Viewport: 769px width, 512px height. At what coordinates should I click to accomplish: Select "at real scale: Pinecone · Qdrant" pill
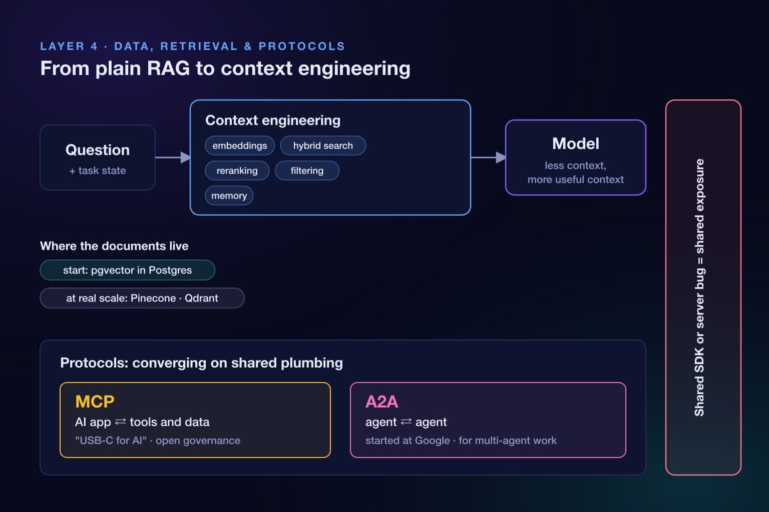click(142, 298)
